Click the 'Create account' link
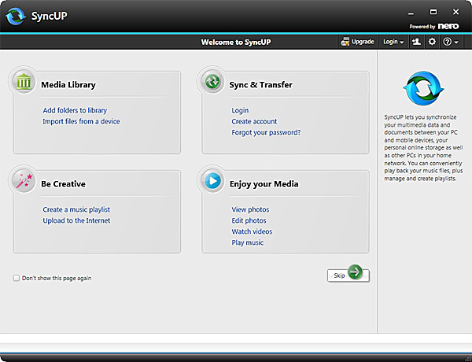 254,121
